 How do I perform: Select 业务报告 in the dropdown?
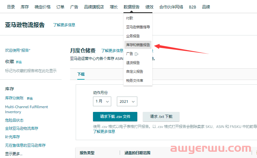pos(133,36)
